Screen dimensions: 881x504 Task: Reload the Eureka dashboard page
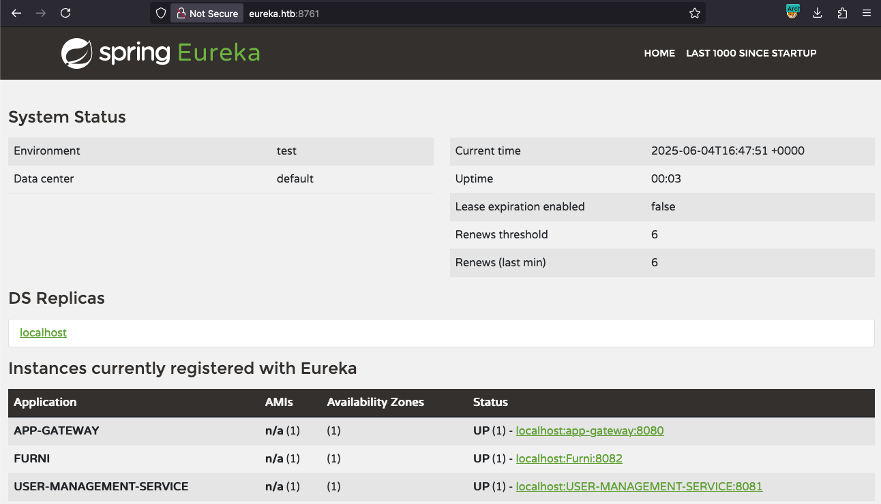65,13
